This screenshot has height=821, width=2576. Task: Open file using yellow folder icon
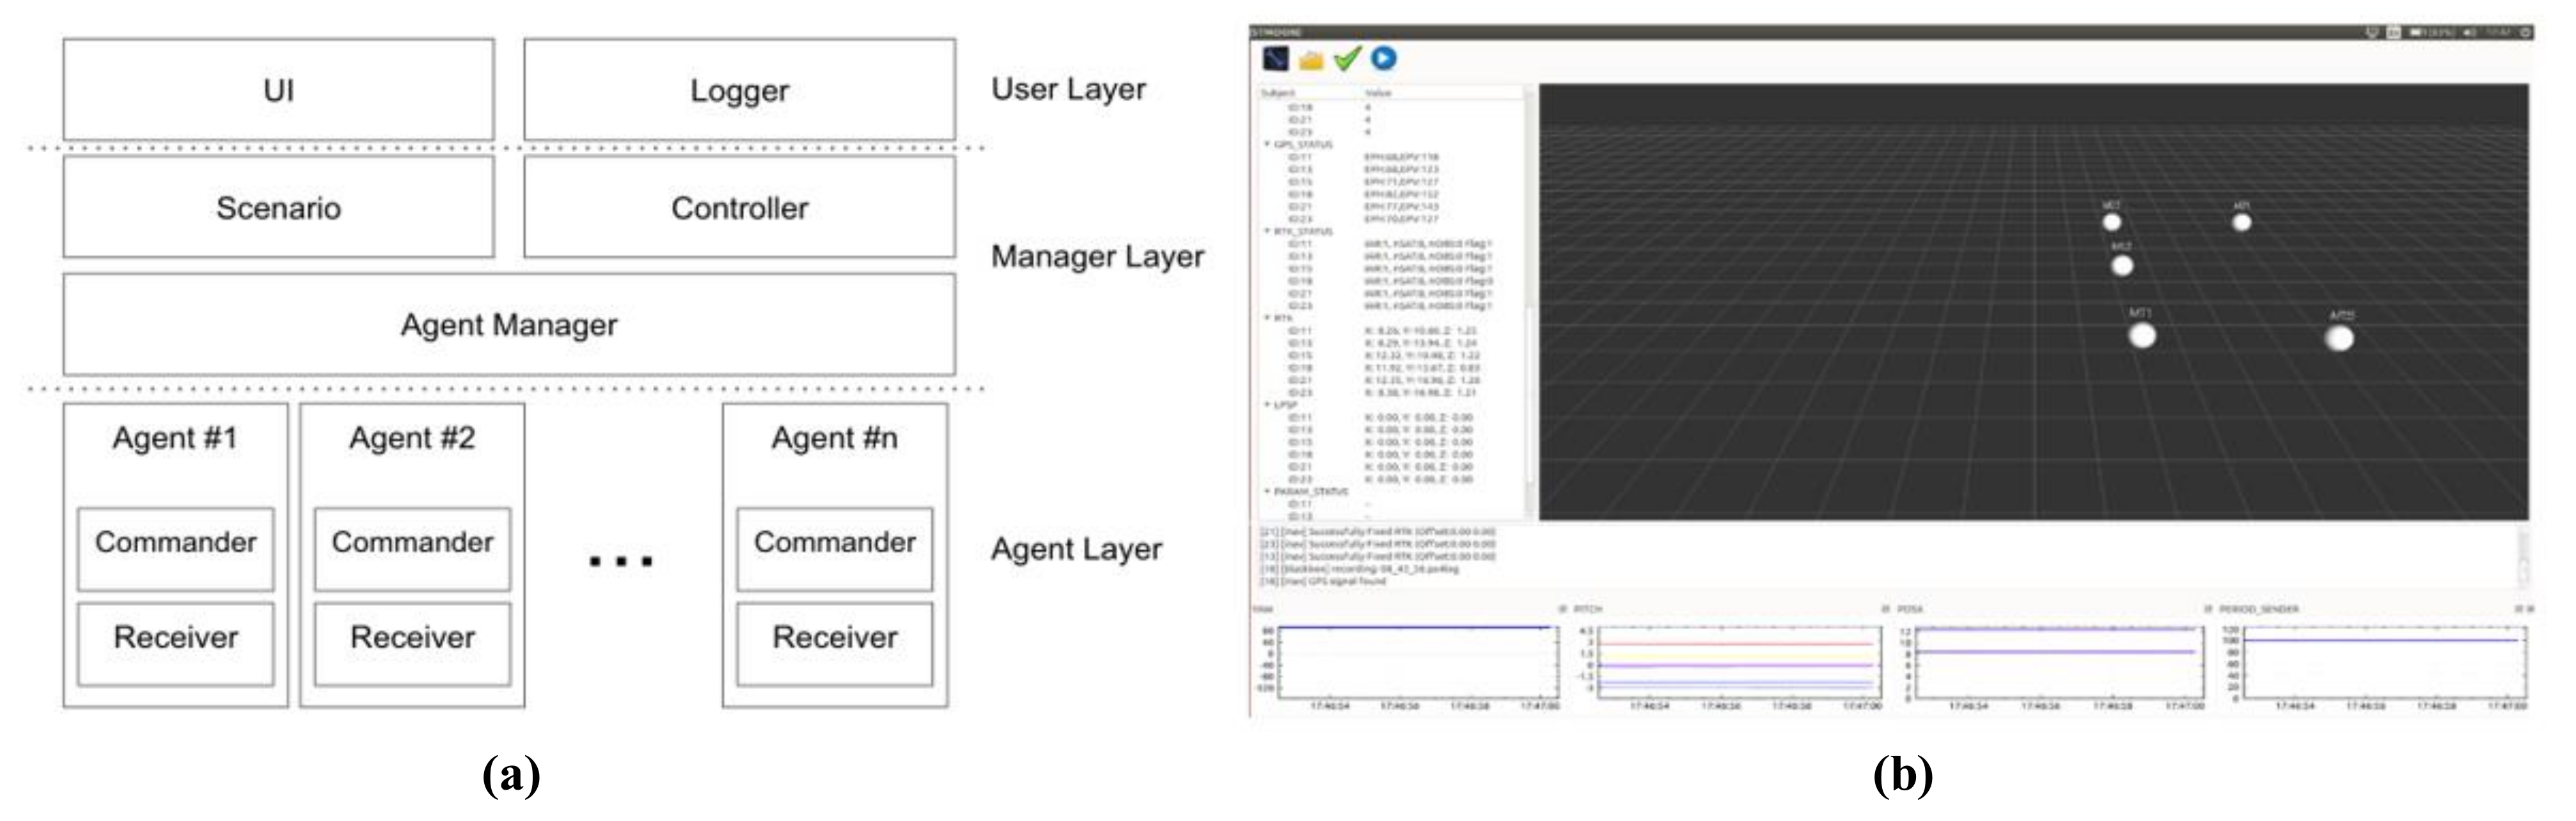coord(1311,60)
